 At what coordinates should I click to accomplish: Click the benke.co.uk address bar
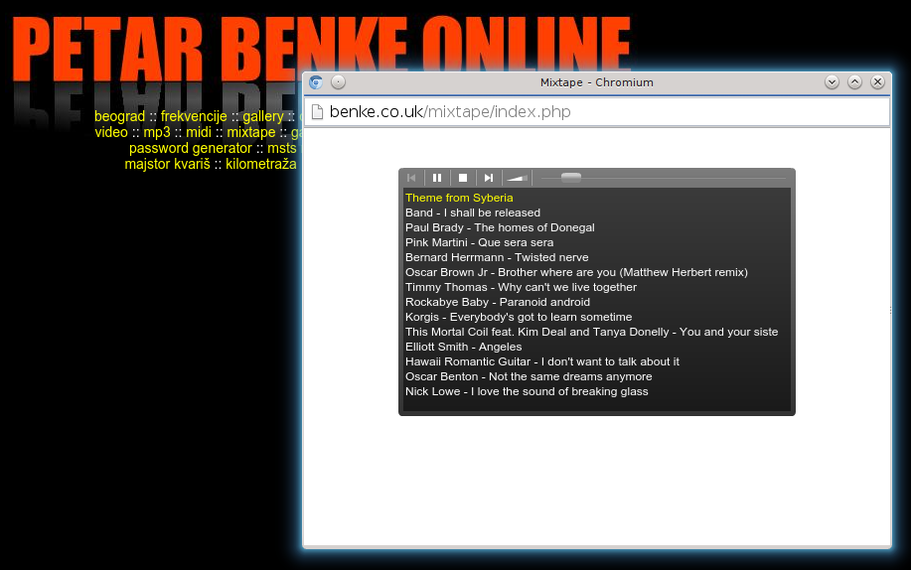[597, 111]
